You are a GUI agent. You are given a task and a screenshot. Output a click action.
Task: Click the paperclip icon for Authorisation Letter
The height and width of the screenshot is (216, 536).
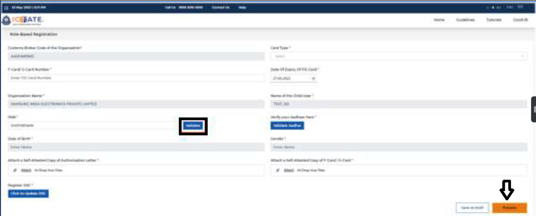pos(15,170)
